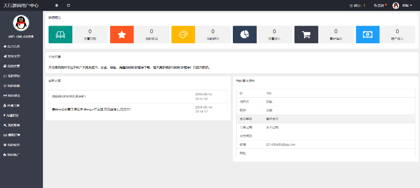Select the yen symbol recharge sidebar item
Viewport: 420px width, 188px height.
[x=12, y=115]
